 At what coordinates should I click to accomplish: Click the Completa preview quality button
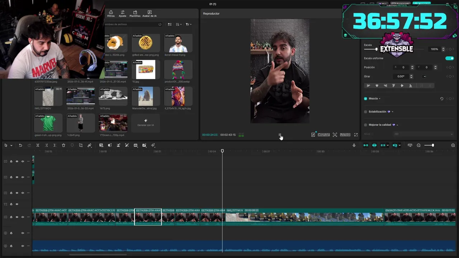tap(324, 135)
